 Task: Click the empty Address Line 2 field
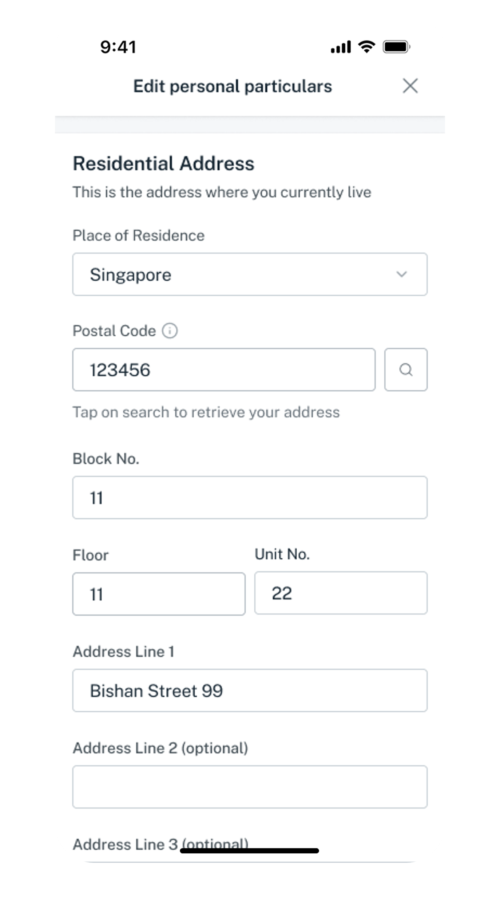pos(250,787)
